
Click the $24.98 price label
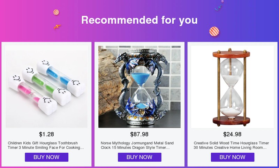tap(232, 134)
